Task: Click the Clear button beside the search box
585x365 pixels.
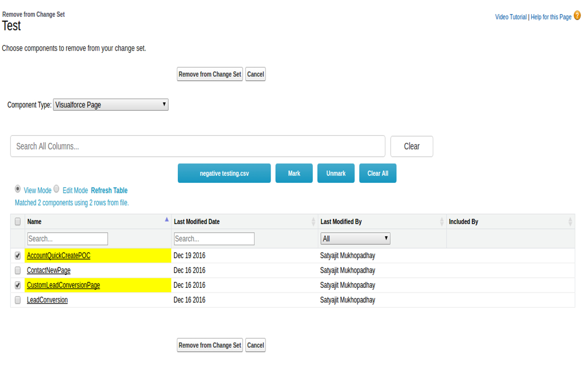Action: point(412,146)
